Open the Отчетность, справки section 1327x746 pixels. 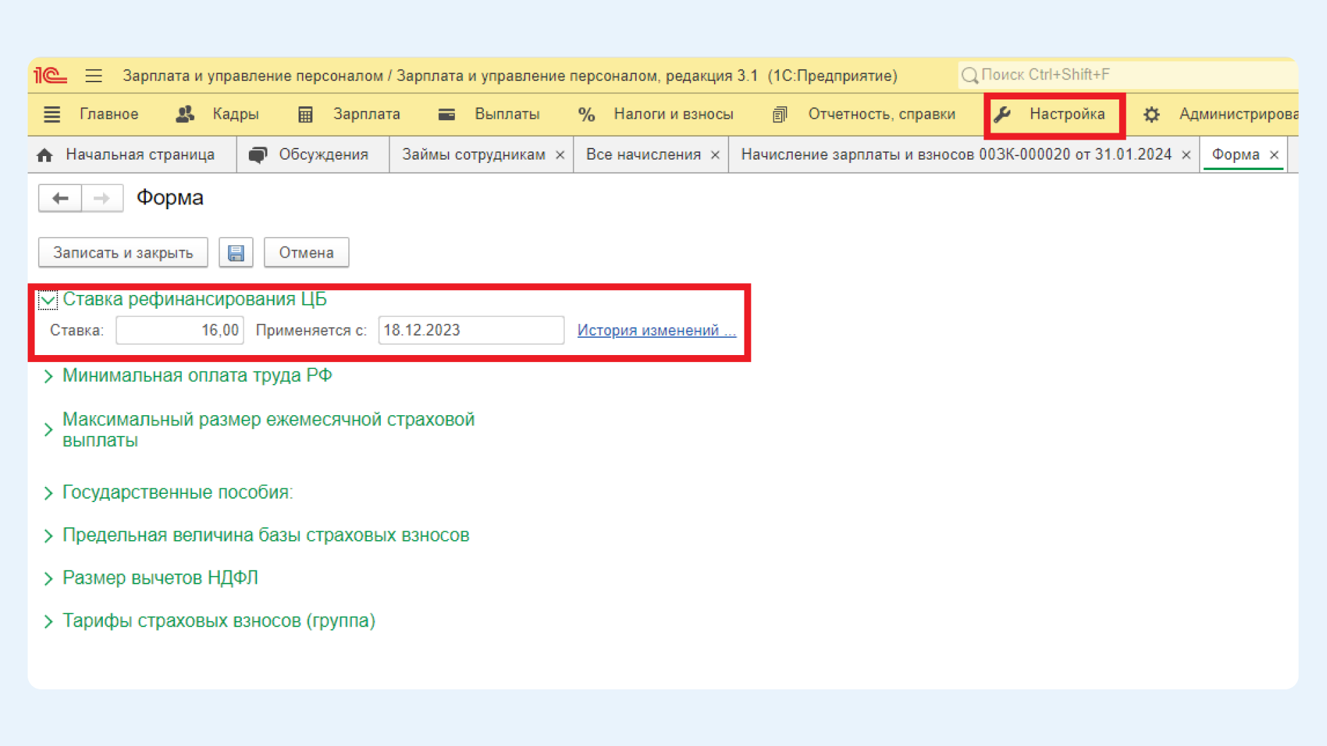pos(882,114)
